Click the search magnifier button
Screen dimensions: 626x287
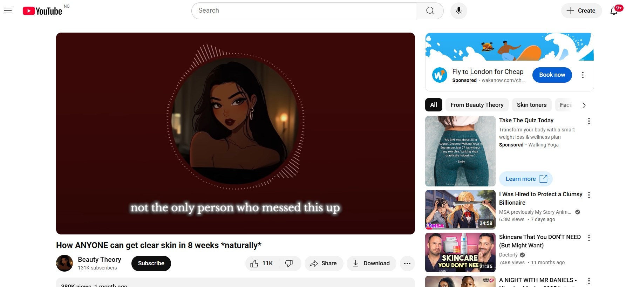coord(430,11)
